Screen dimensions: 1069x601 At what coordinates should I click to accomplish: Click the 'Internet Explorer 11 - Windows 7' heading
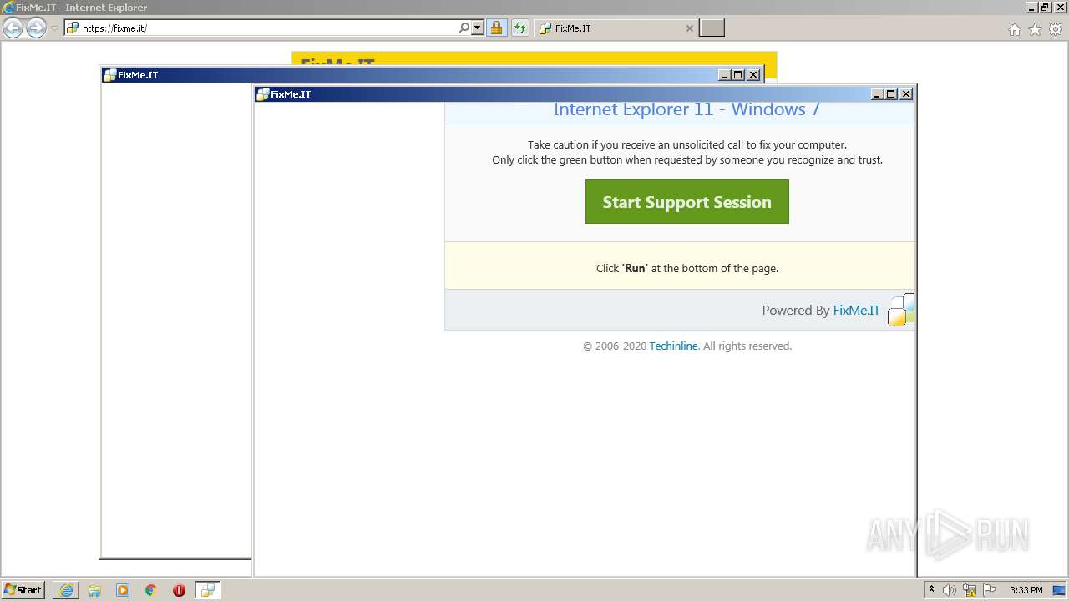coord(686,109)
